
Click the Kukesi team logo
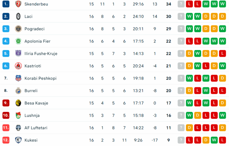tap(18, 140)
